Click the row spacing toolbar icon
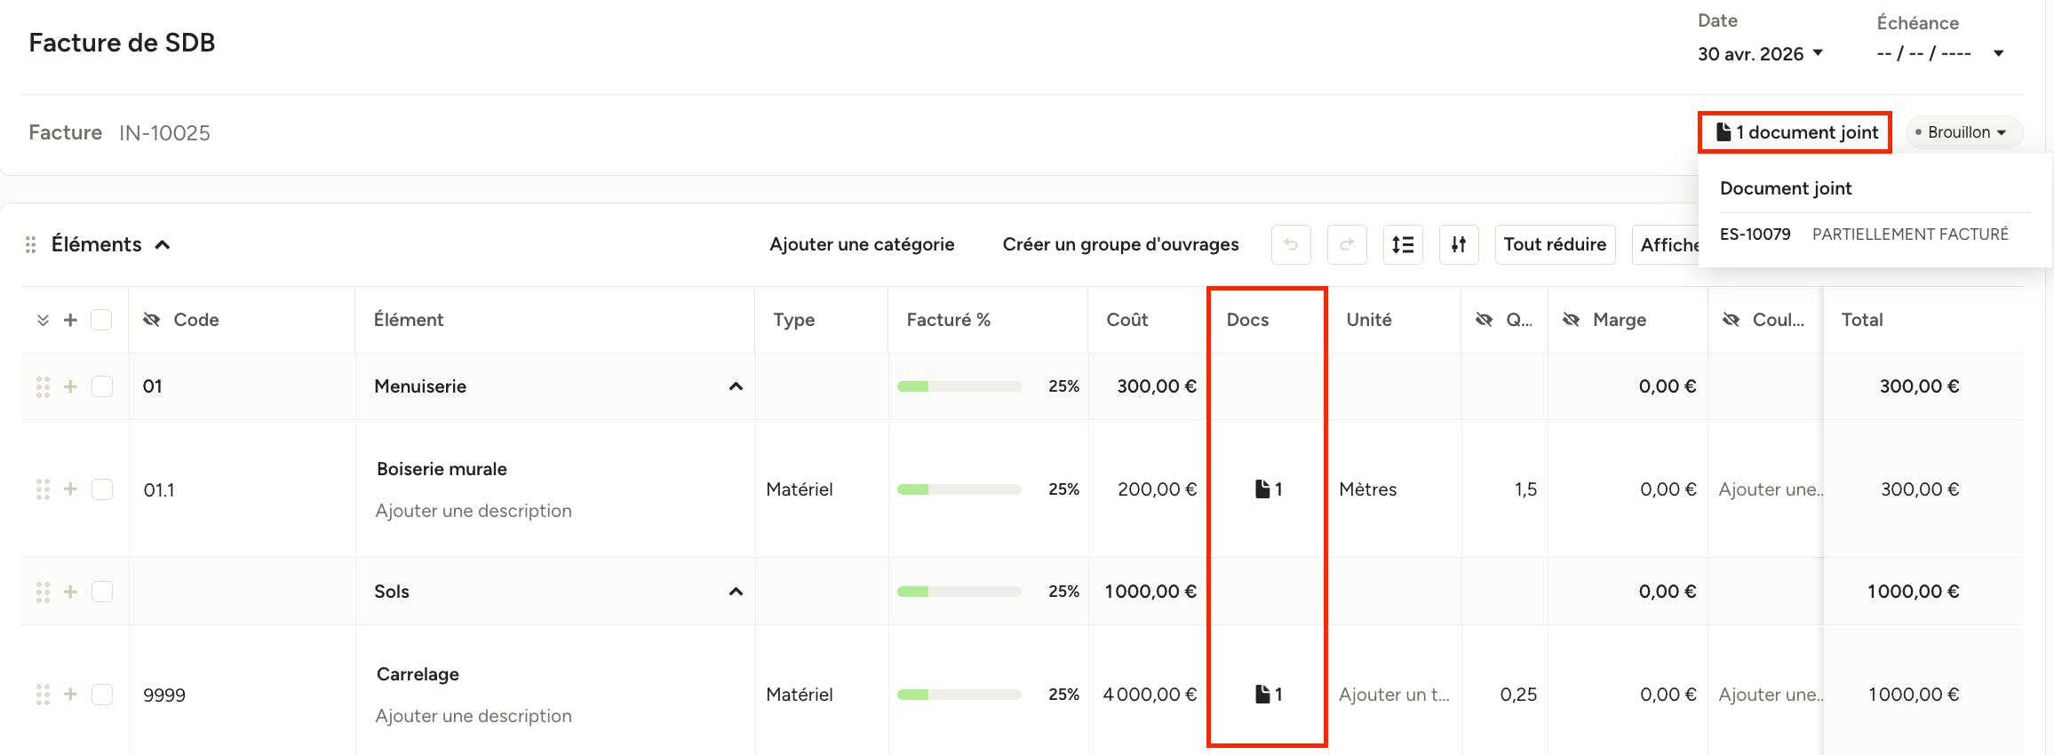 [1403, 244]
